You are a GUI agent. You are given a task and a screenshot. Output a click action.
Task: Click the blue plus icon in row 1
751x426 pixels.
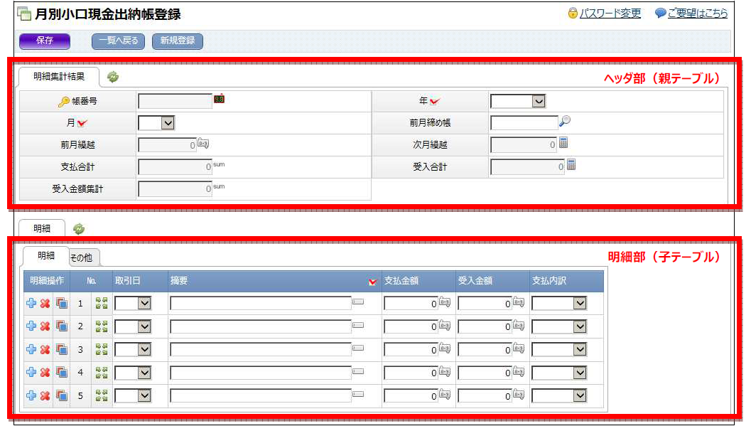click(x=31, y=304)
